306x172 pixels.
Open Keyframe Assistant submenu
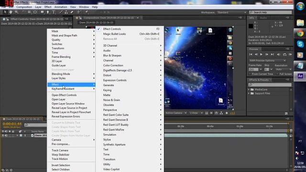[71, 89]
